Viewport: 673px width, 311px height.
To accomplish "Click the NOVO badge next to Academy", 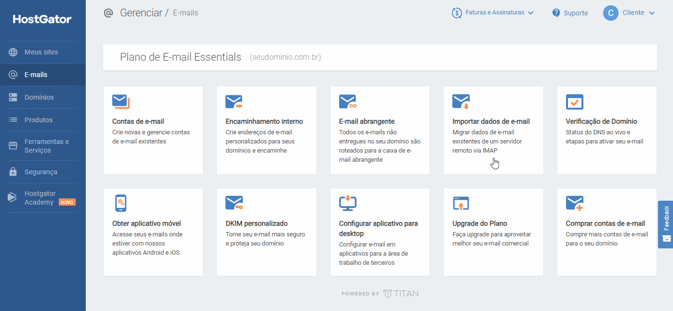I will 67,202.
